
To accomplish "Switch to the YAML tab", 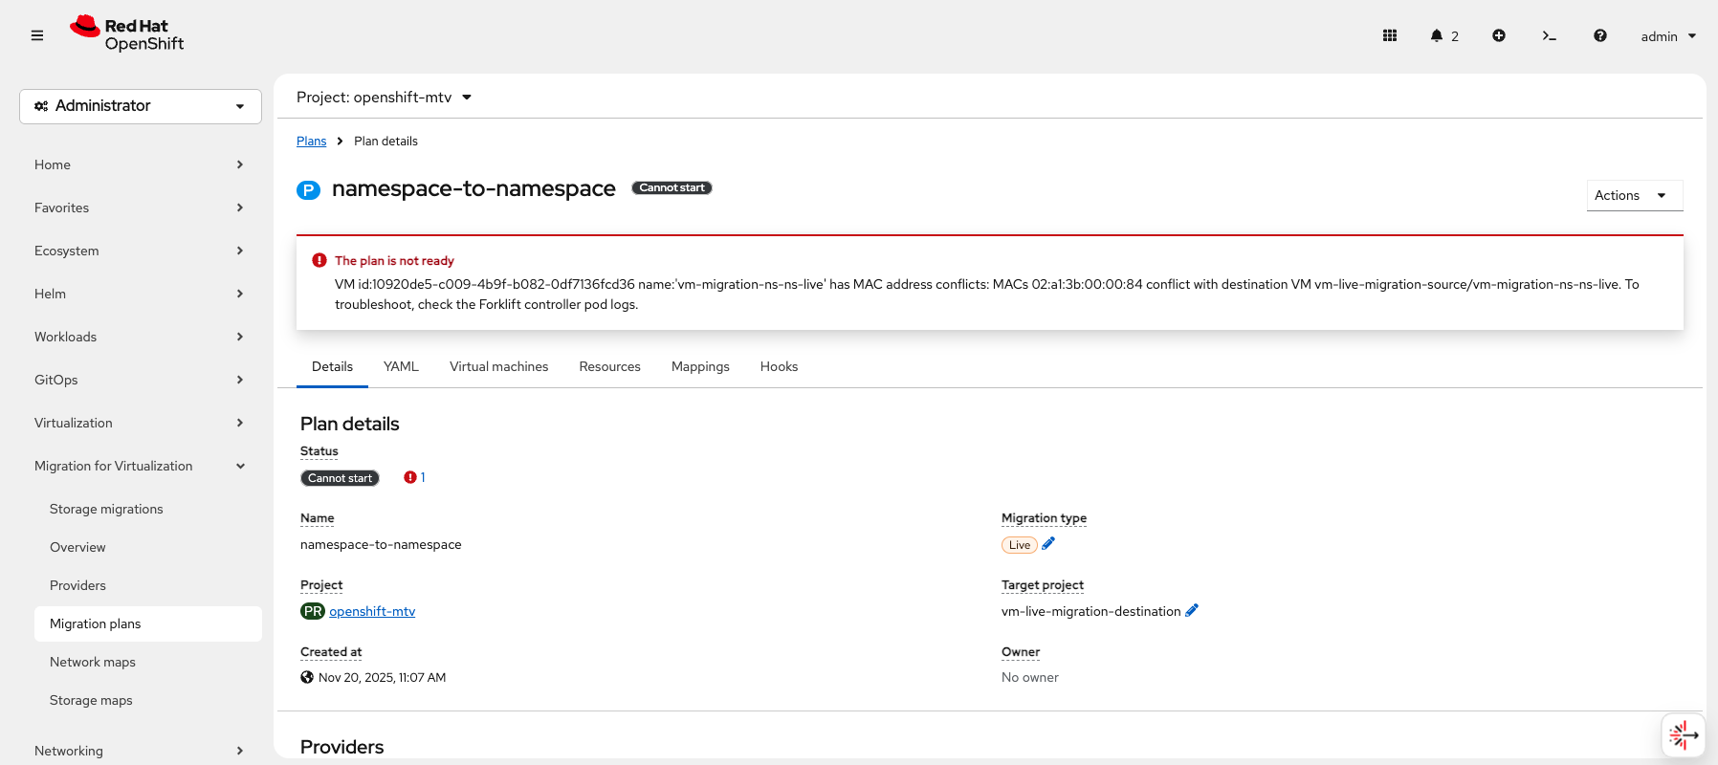I will [x=401, y=366].
